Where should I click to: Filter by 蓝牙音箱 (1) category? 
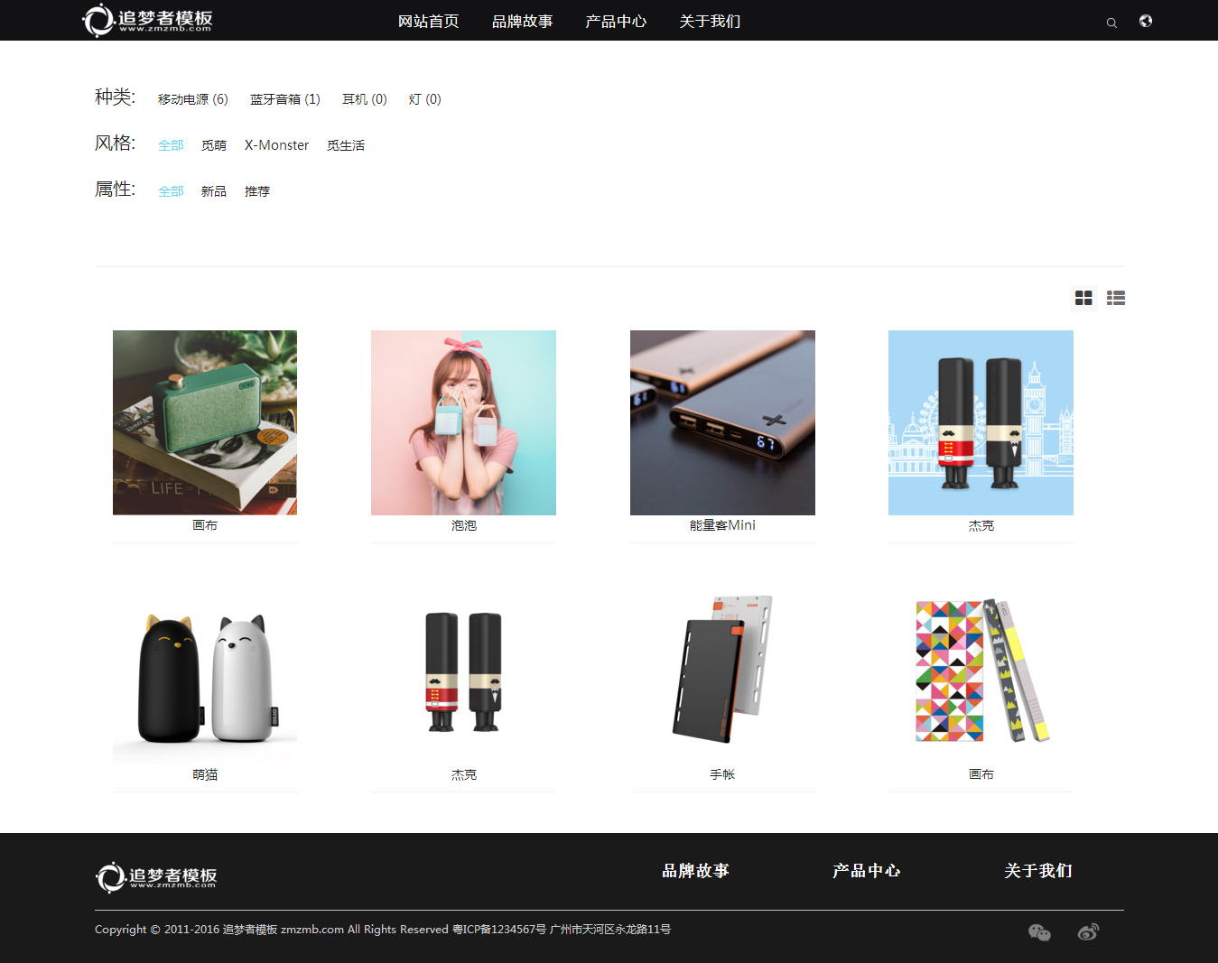click(x=284, y=99)
